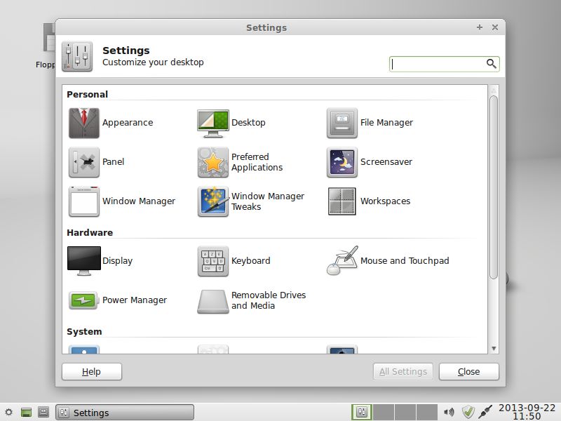561x421 pixels.
Task: Open Removable Drives and Media settings
Action: coord(212,300)
